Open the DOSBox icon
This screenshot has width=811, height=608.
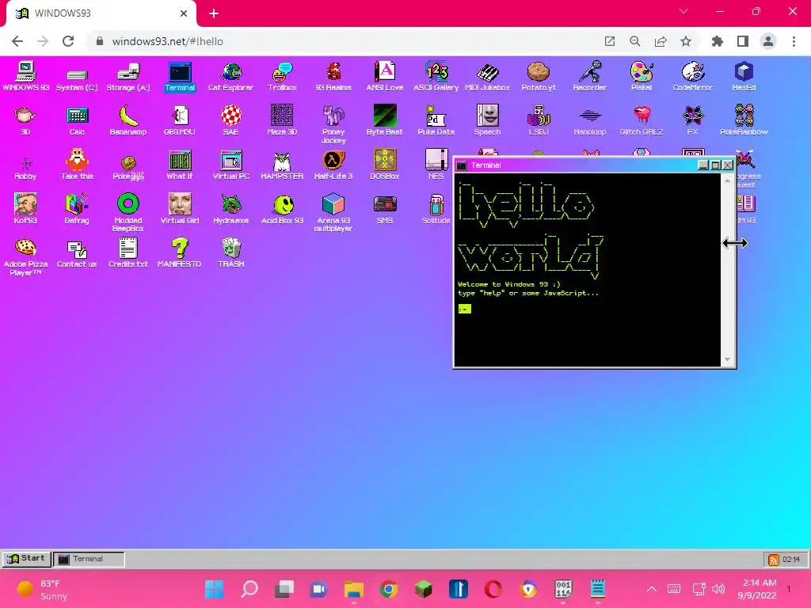[x=385, y=165]
